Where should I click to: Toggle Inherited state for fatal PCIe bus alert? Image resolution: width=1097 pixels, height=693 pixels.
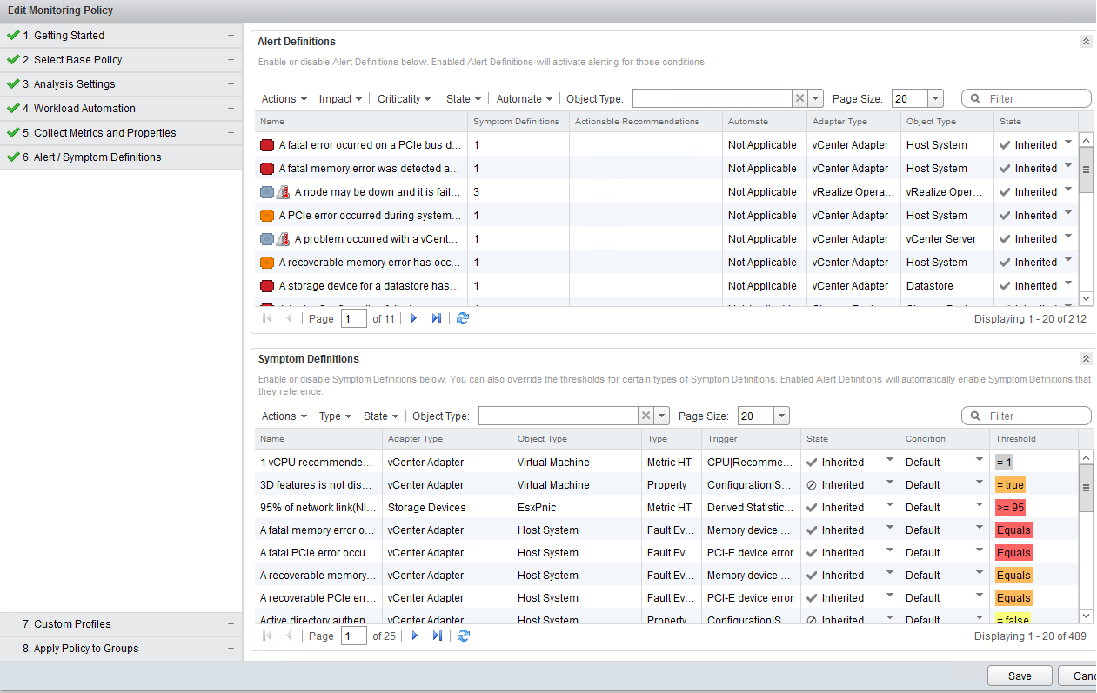click(1067, 145)
